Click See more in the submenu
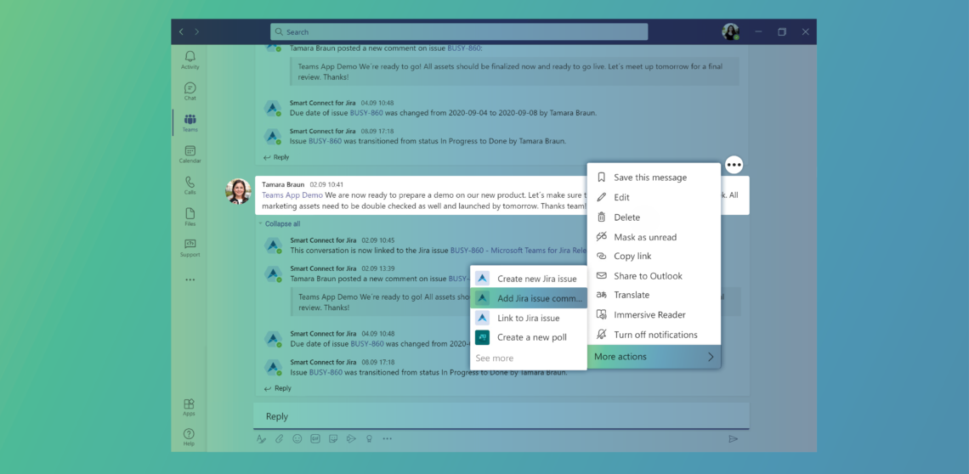Viewport: 969px width, 474px height. [x=495, y=358]
